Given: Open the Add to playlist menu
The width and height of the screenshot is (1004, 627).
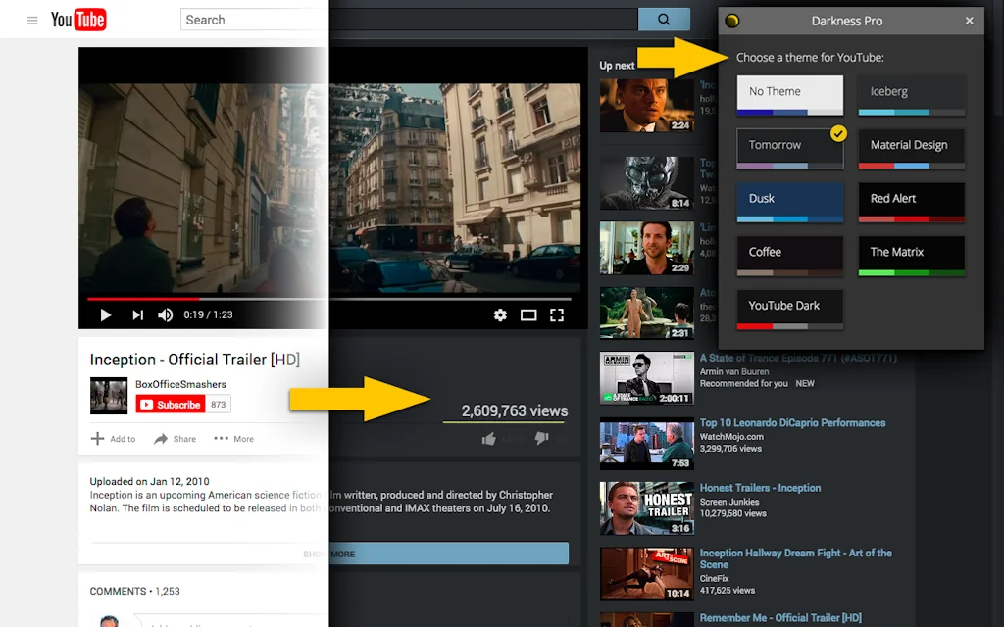Looking at the screenshot, I should point(113,439).
